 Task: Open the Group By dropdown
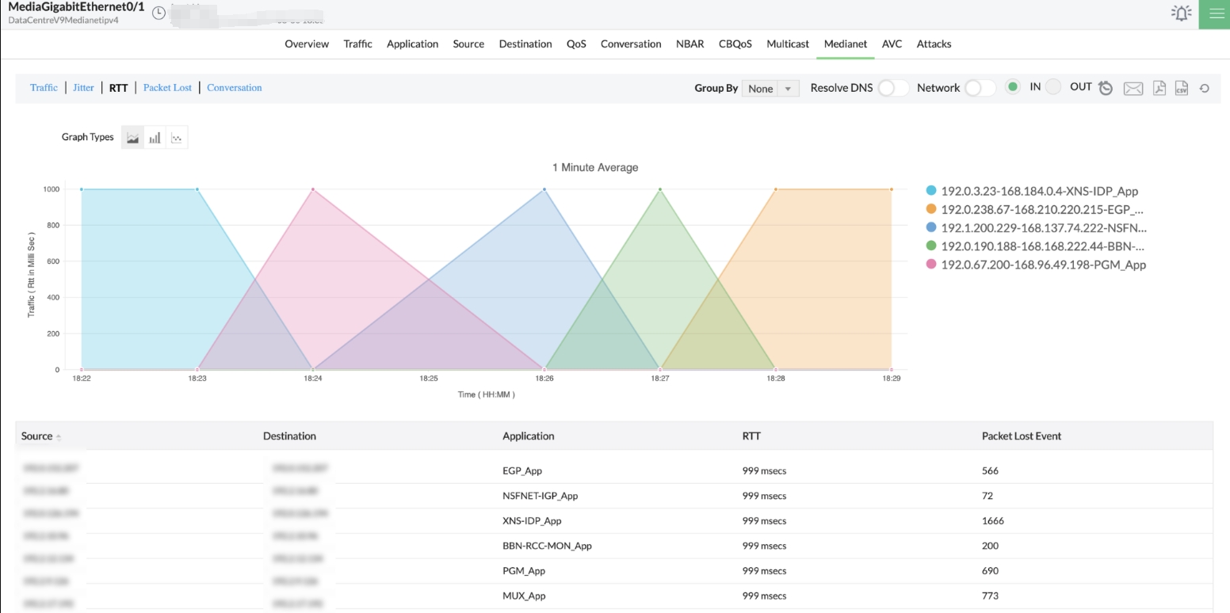pyautogui.click(x=770, y=89)
